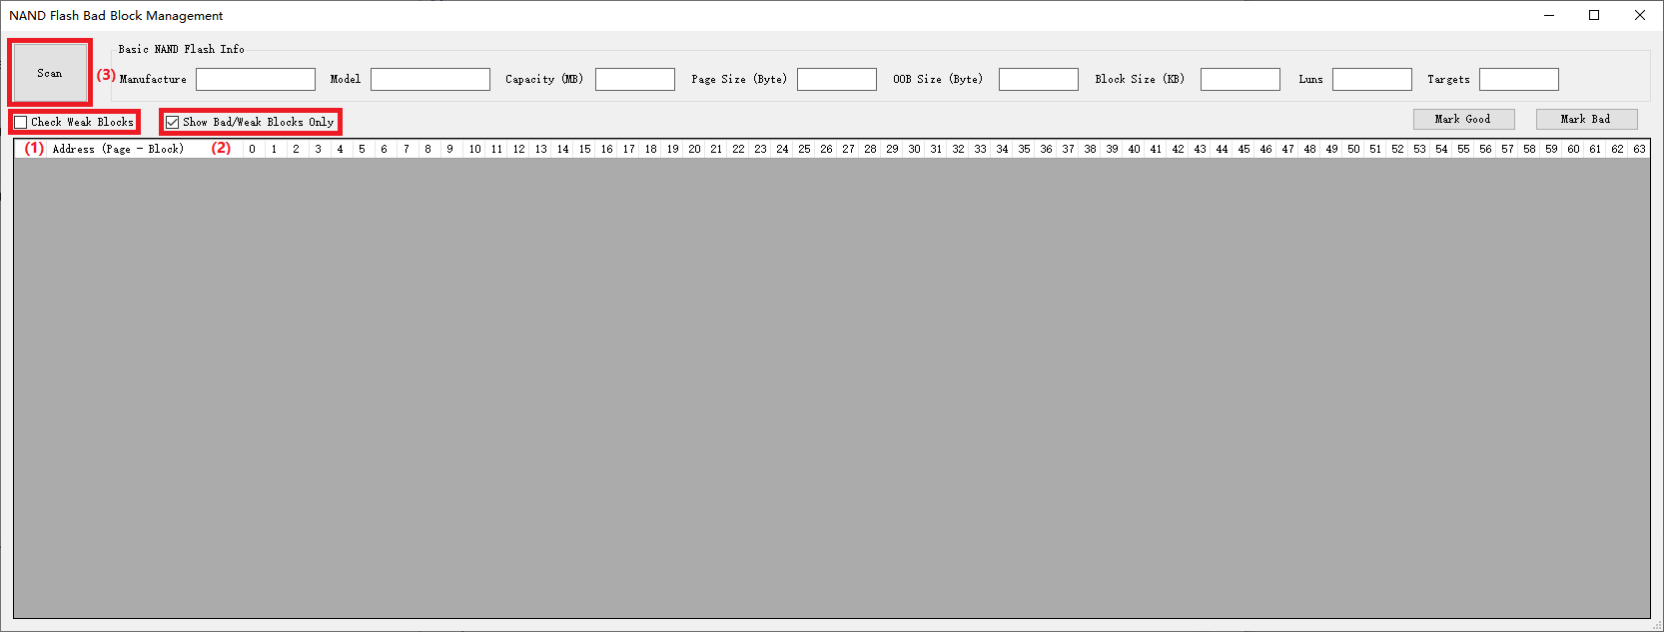The height and width of the screenshot is (632, 1664).
Task: Focus the OOB Size (Byte) field
Action: (x=1038, y=79)
